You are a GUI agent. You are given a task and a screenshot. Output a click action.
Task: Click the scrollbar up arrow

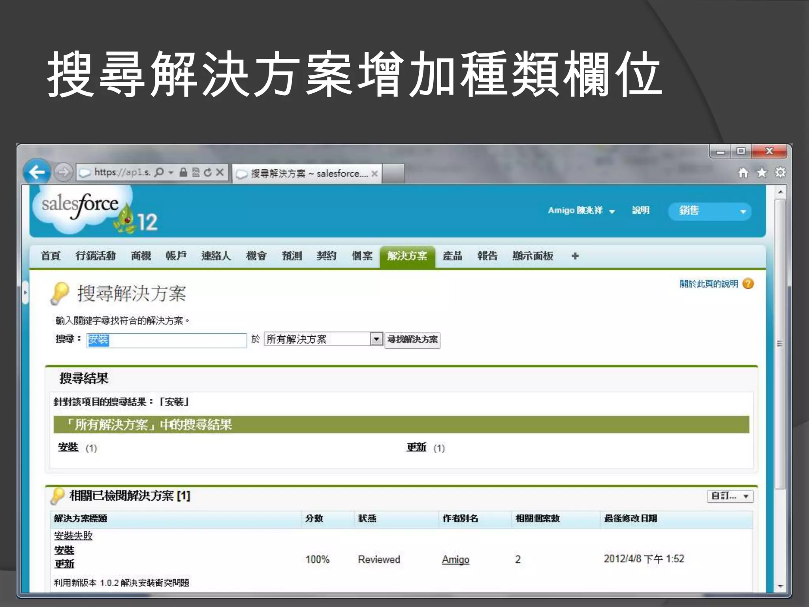click(781, 192)
